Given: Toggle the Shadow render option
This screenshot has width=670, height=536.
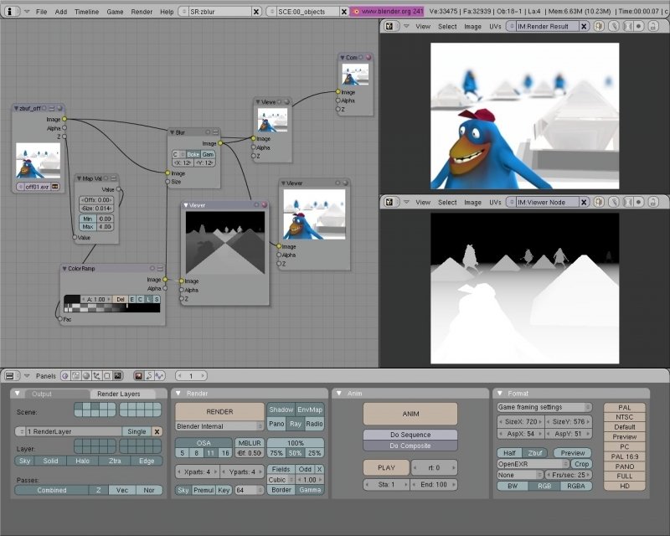Looking at the screenshot, I should [281, 410].
